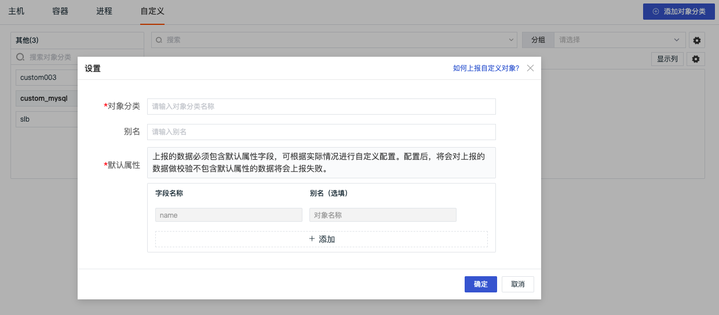Click the 分组 label button
The width and height of the screenshot is (719, 315).
coord(538,40)
